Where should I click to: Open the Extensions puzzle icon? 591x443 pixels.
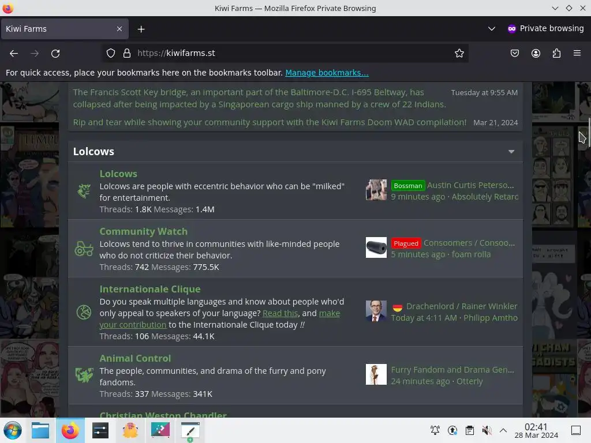coord(556,53)
